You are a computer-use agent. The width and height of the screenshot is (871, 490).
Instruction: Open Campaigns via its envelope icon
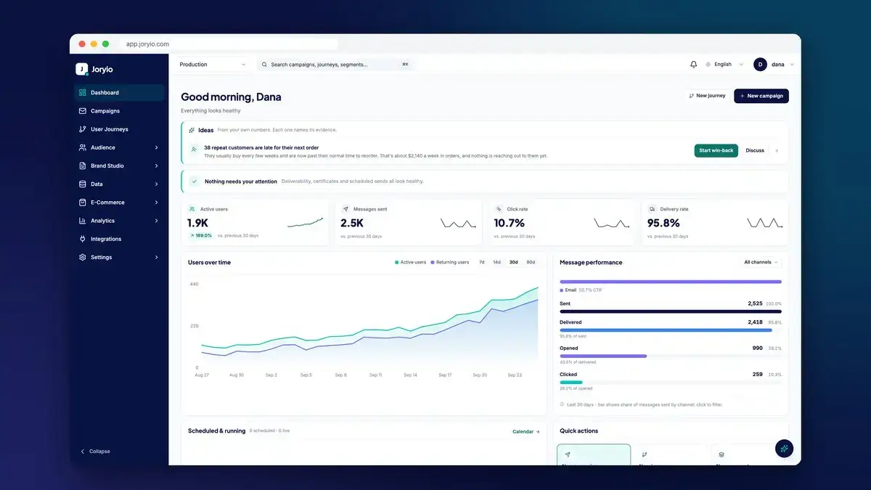(83, 111)
